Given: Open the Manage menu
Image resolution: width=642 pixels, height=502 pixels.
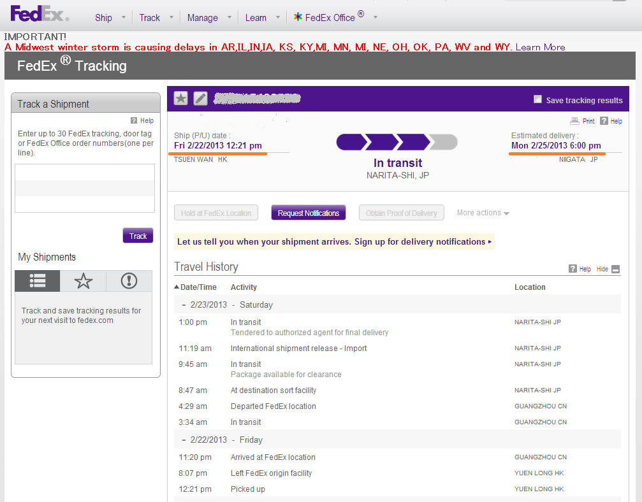Looking at the screenshot, I should pos(202,18).
